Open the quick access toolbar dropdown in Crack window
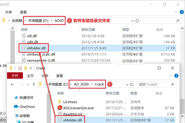The width and height of the screenshot is (185, 123). (x=31, y=68)
